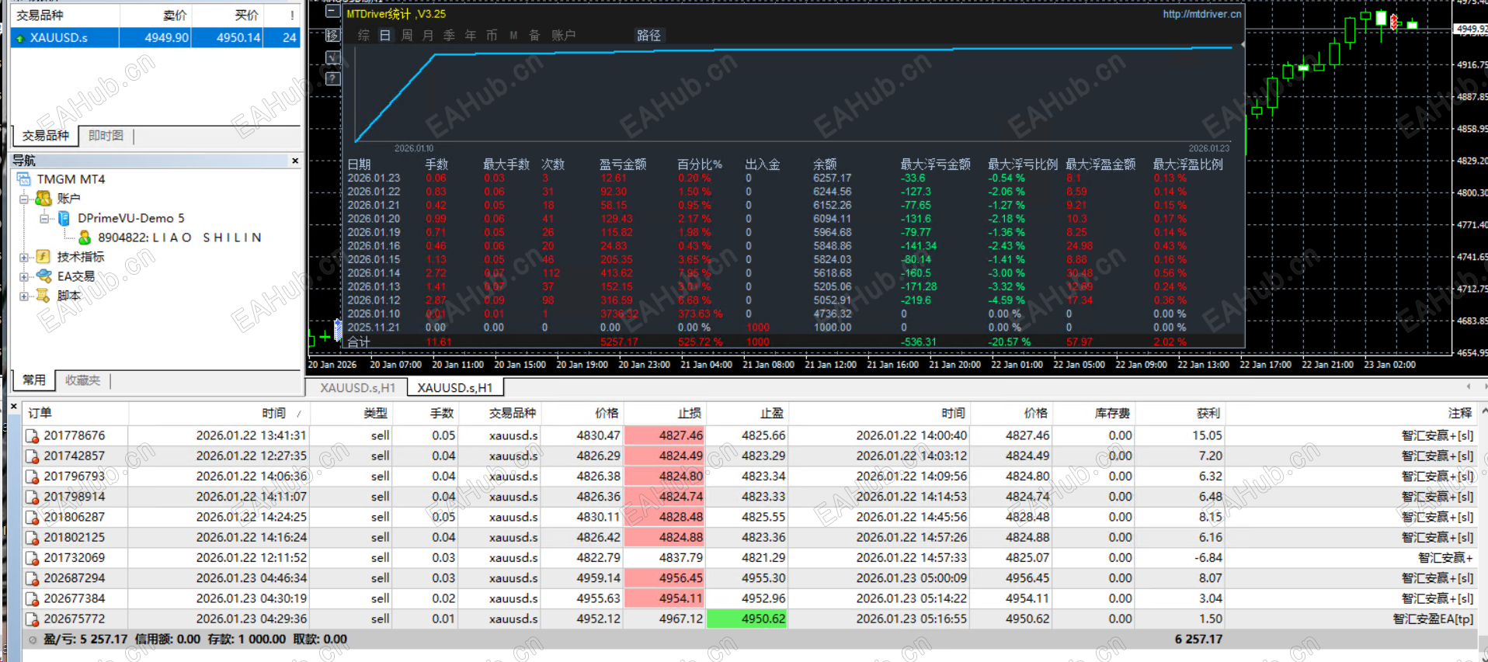The height and width of the screenshot is (662, 1488).
Task: Switch to the 即时图 tick chart tab
Action: tap(106, 136)
